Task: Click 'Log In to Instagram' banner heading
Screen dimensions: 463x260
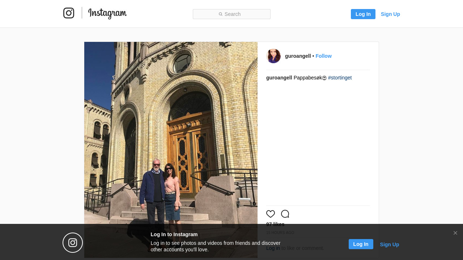Action: (x=174, y=234)
